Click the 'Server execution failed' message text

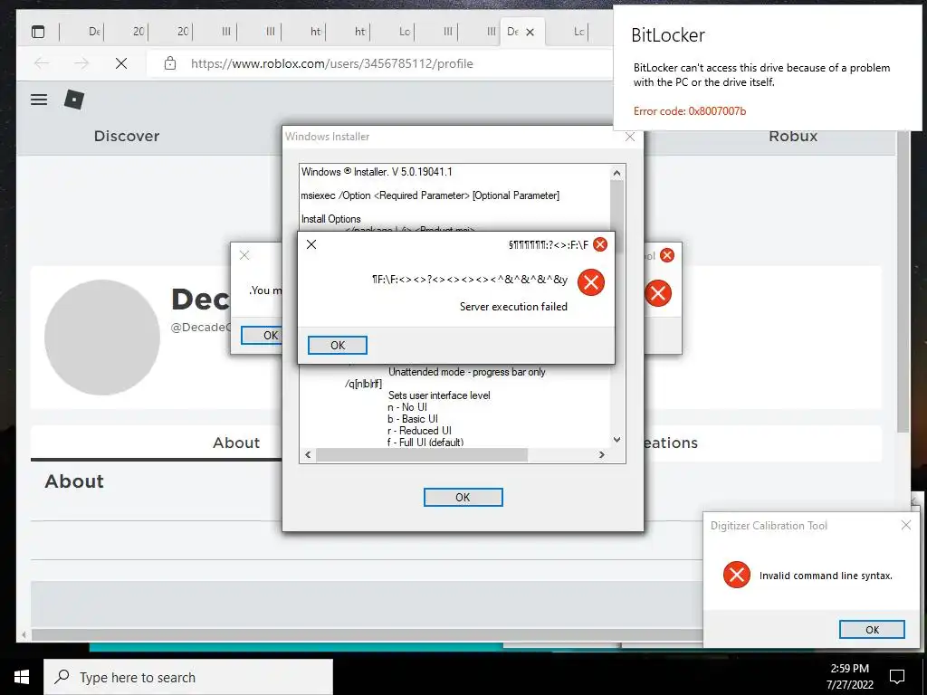tap(513, 307)
